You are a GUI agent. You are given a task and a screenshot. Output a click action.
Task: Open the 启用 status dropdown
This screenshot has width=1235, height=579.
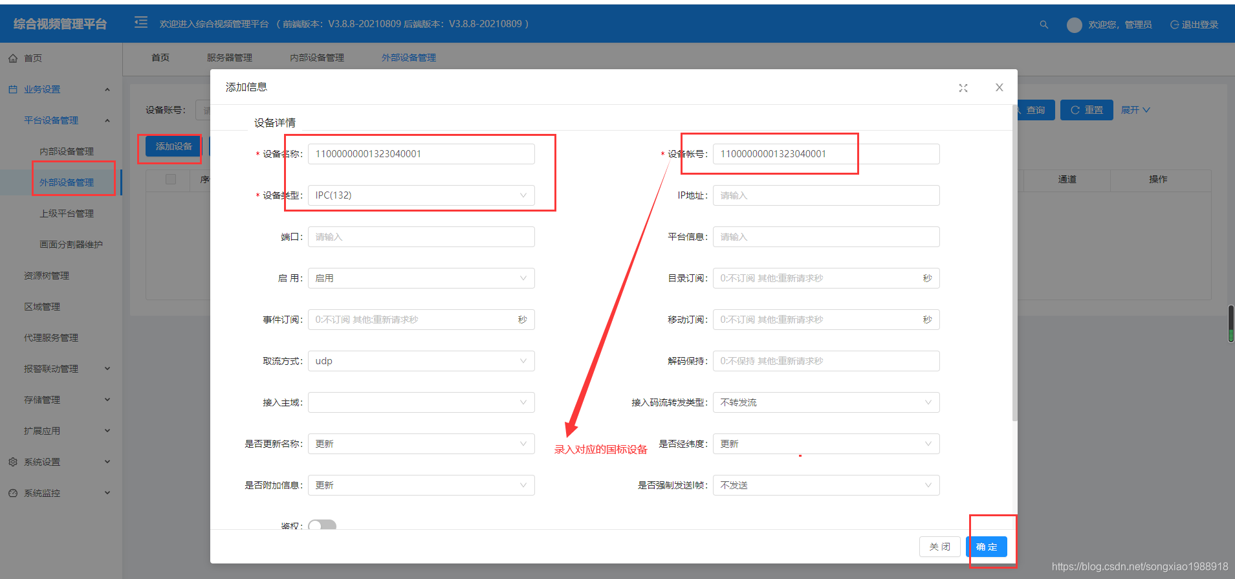pyautogui.click(x=421, y=278)
